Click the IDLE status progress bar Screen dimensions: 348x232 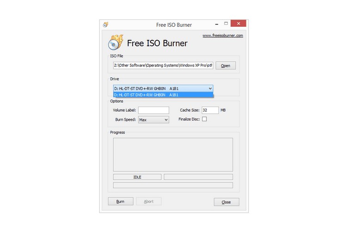pos(137,177)
